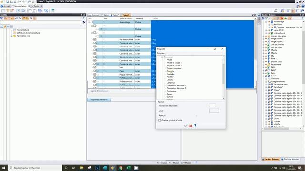Open Cortana circle icon on taskbar
Viewport: 305px width, 171px height.
pos(66,168)
